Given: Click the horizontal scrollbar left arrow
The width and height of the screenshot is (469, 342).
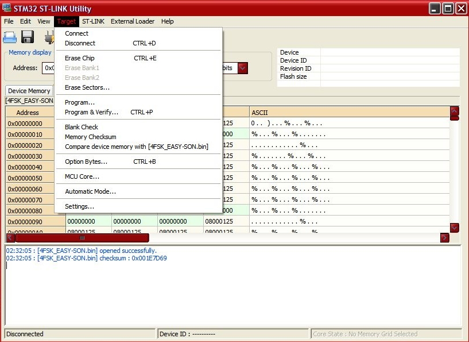Looking at the screenshot, I should (x=10, y=238).
